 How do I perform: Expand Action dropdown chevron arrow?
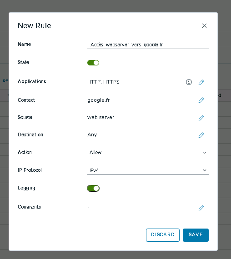tap(205, 153)
